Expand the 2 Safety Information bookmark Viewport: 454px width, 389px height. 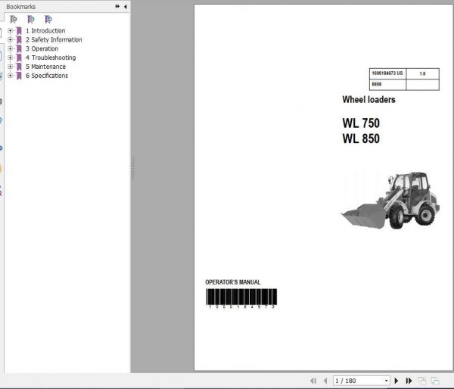(10, 39)
